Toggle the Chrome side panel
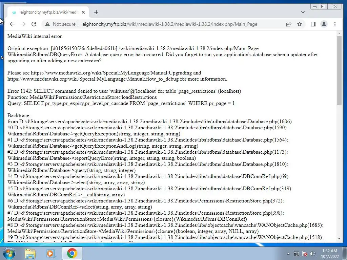The width and height of the screenshot is (347, 260). click(x=313, y=24)
